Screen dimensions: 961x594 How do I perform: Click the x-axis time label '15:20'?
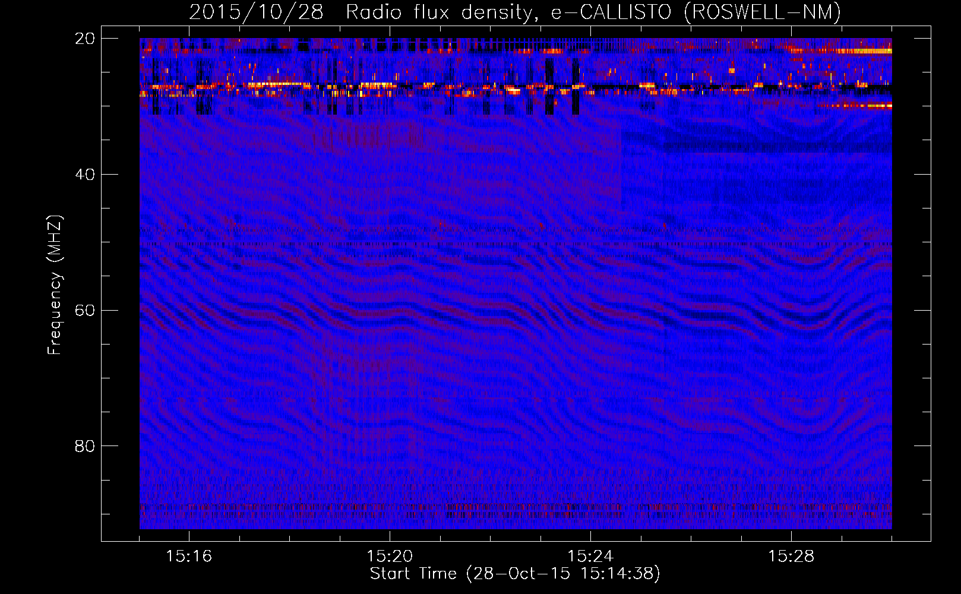(390, 557)
